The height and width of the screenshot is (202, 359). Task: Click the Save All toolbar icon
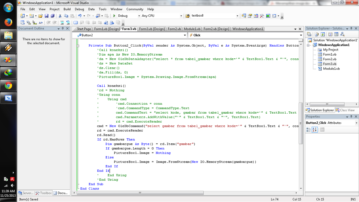[52, 16]
